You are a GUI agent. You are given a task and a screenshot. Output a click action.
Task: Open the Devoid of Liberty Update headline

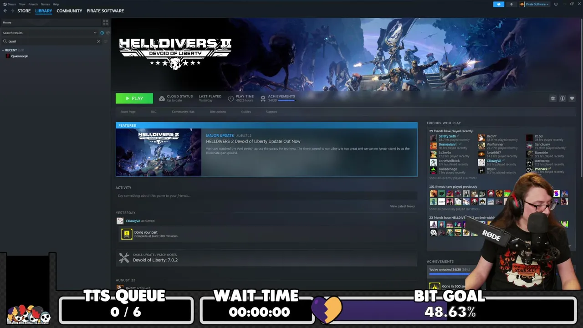click(x=253, y=142)
